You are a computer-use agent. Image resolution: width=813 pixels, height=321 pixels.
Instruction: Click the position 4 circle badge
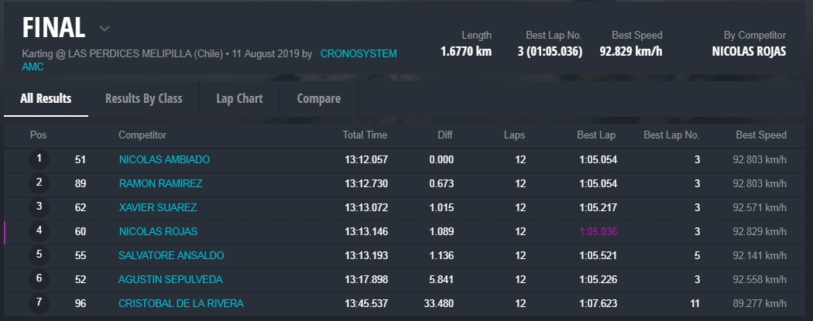[39, 231]
